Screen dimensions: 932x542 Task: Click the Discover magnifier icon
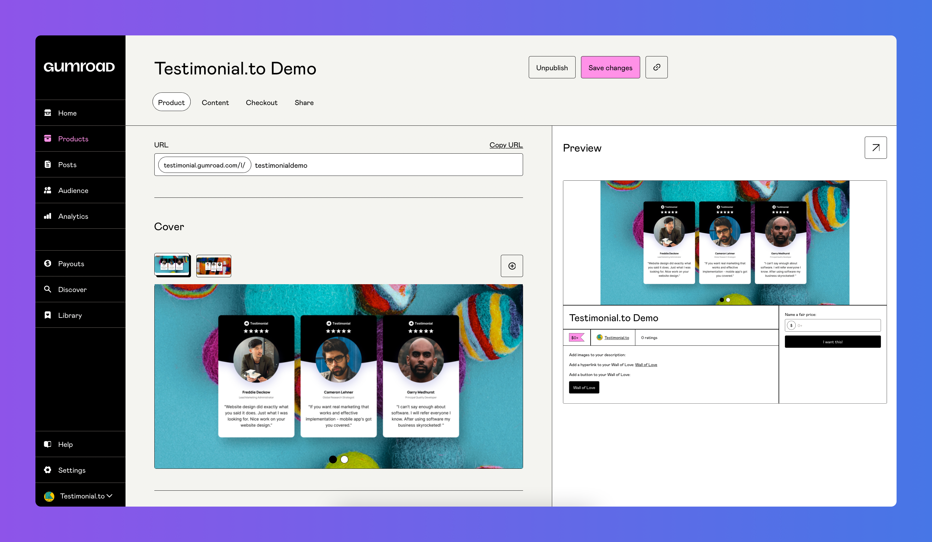tap(48, 289)
